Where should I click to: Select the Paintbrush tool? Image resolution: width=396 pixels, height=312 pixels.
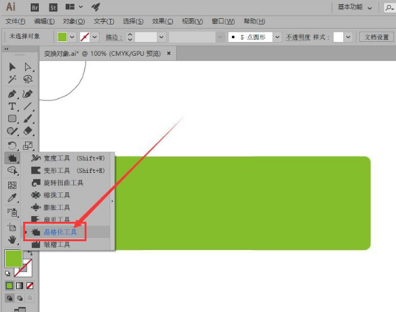[x=28, y=118]
